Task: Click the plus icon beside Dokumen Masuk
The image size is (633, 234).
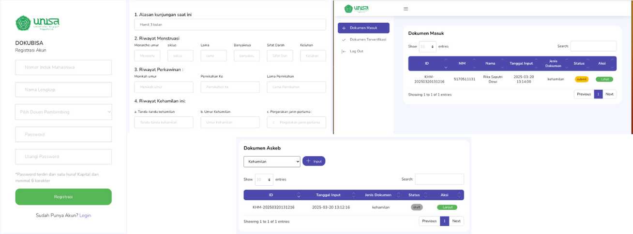Action: tap(344, 28)
